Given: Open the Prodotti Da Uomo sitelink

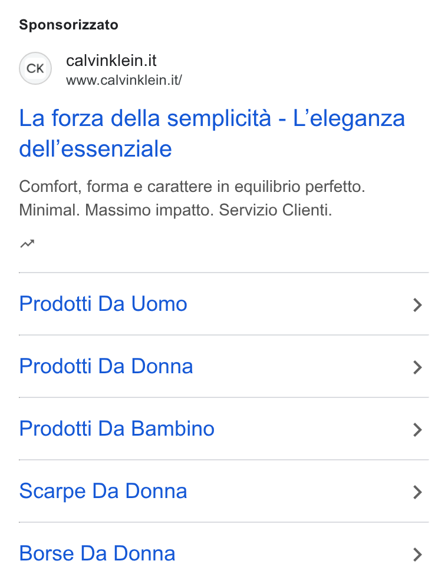Looking at the screenshot, I should 103,304.
